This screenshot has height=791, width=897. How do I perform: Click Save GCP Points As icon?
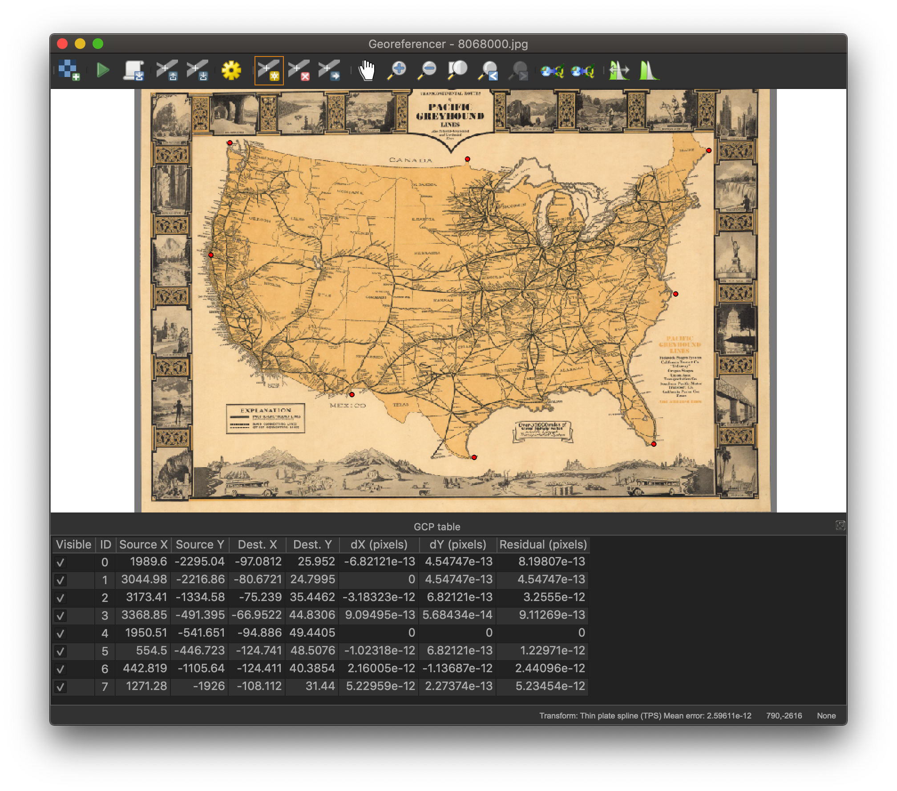click(198, 70)
